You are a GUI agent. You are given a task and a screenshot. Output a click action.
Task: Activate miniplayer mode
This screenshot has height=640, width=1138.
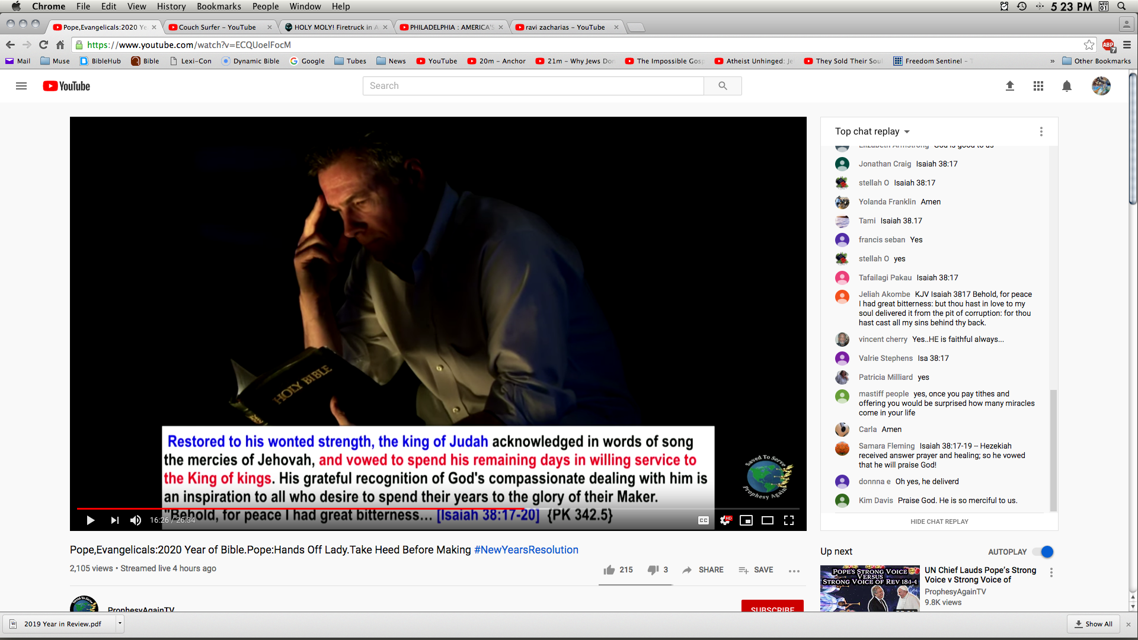point(746,520)
